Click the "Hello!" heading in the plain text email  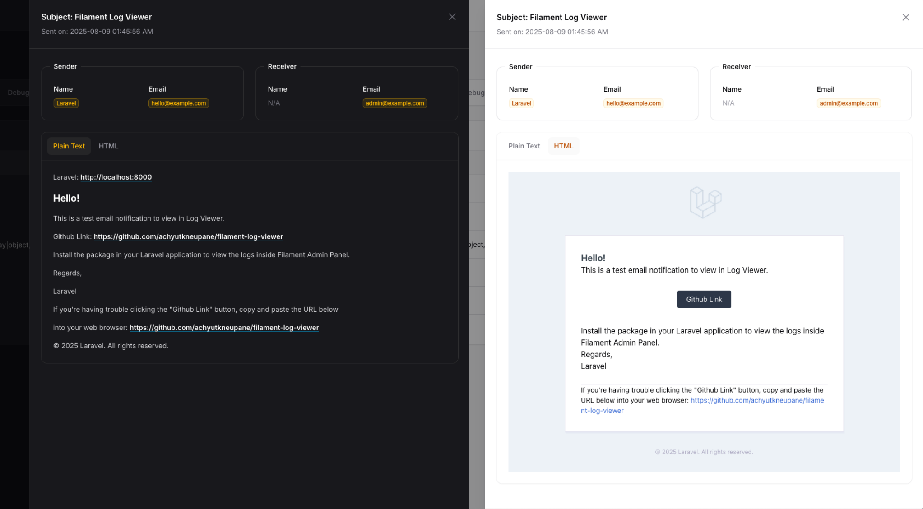pos(66,198)
